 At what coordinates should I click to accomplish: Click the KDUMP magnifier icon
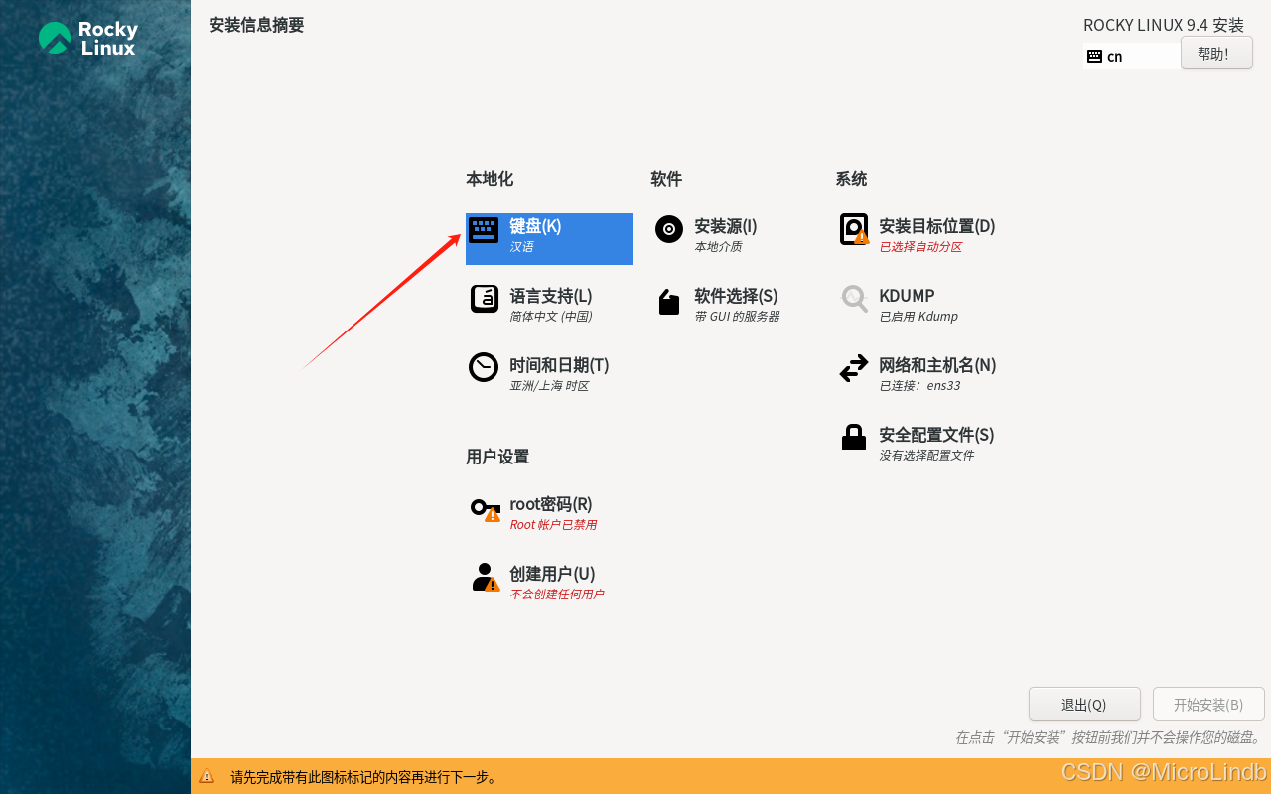[854, 298]
